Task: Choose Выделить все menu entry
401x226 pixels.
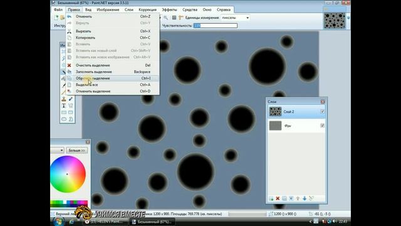Action: 113,85
